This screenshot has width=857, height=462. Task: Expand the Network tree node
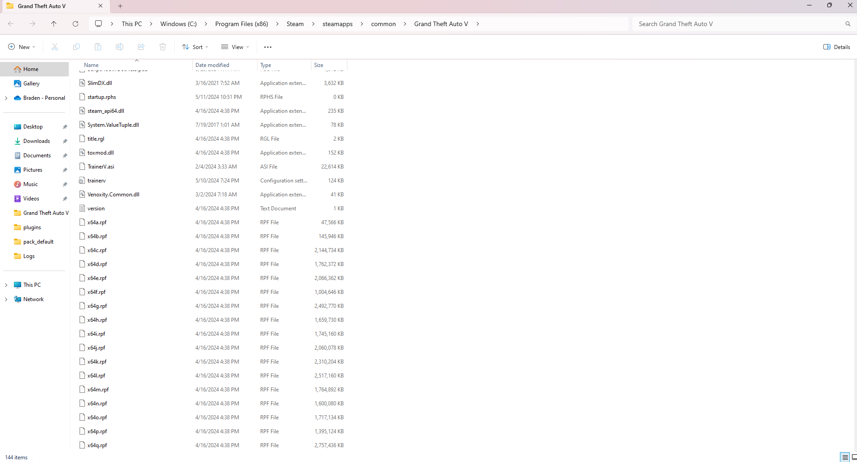[x=6, y=299]
